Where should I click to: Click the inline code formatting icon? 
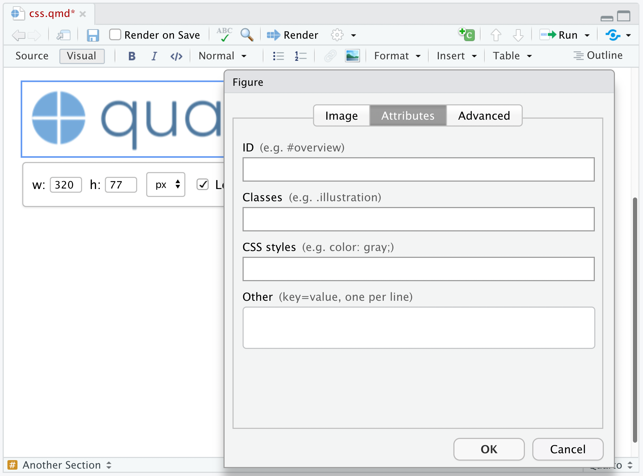(176, 56)
